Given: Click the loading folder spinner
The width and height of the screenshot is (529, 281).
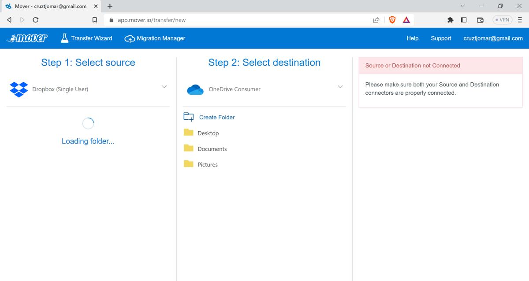Looking at the screenshot, I should [x=88, y=123].
